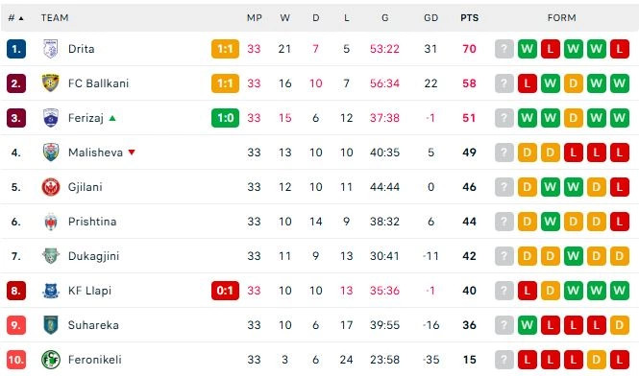Click Drita's upcoming match question mark
639x376 pixels.
pos(504,49)
